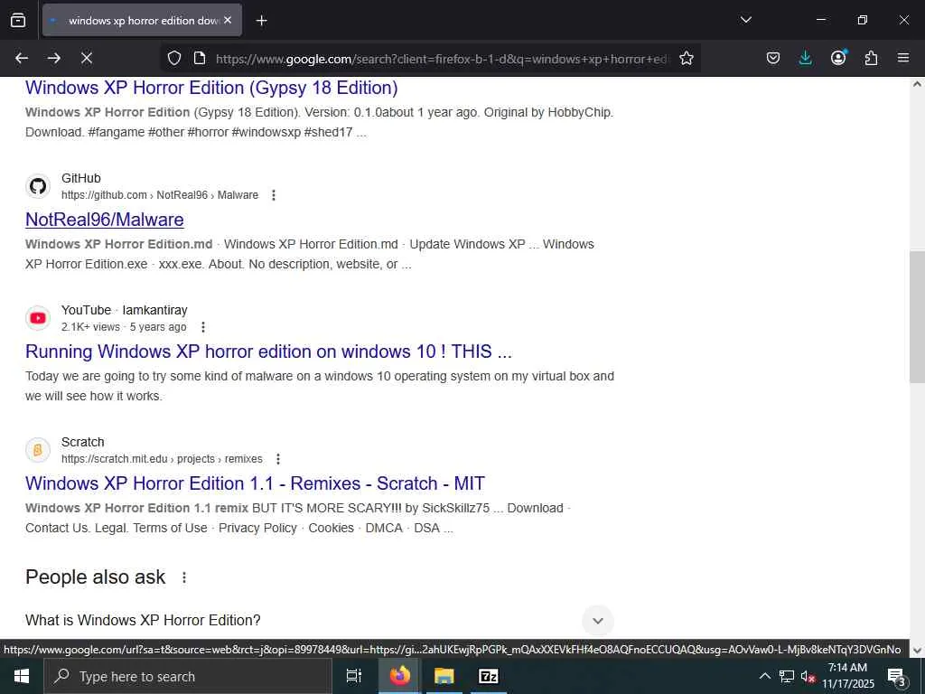The height and width of the screenshot is (694, 925).
Task: Show site information via the page icon
Action: click(200, 58)
